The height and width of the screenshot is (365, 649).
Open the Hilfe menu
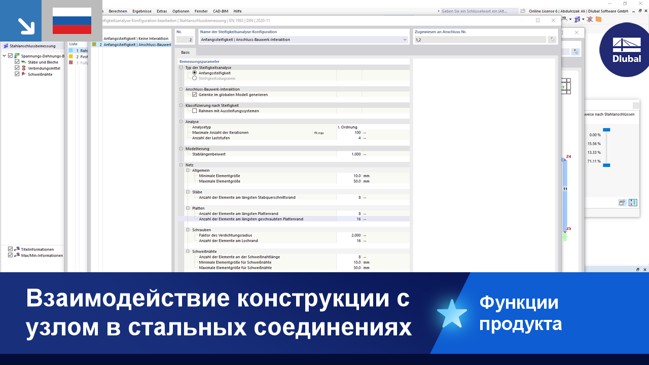click(x=238, y=11)
